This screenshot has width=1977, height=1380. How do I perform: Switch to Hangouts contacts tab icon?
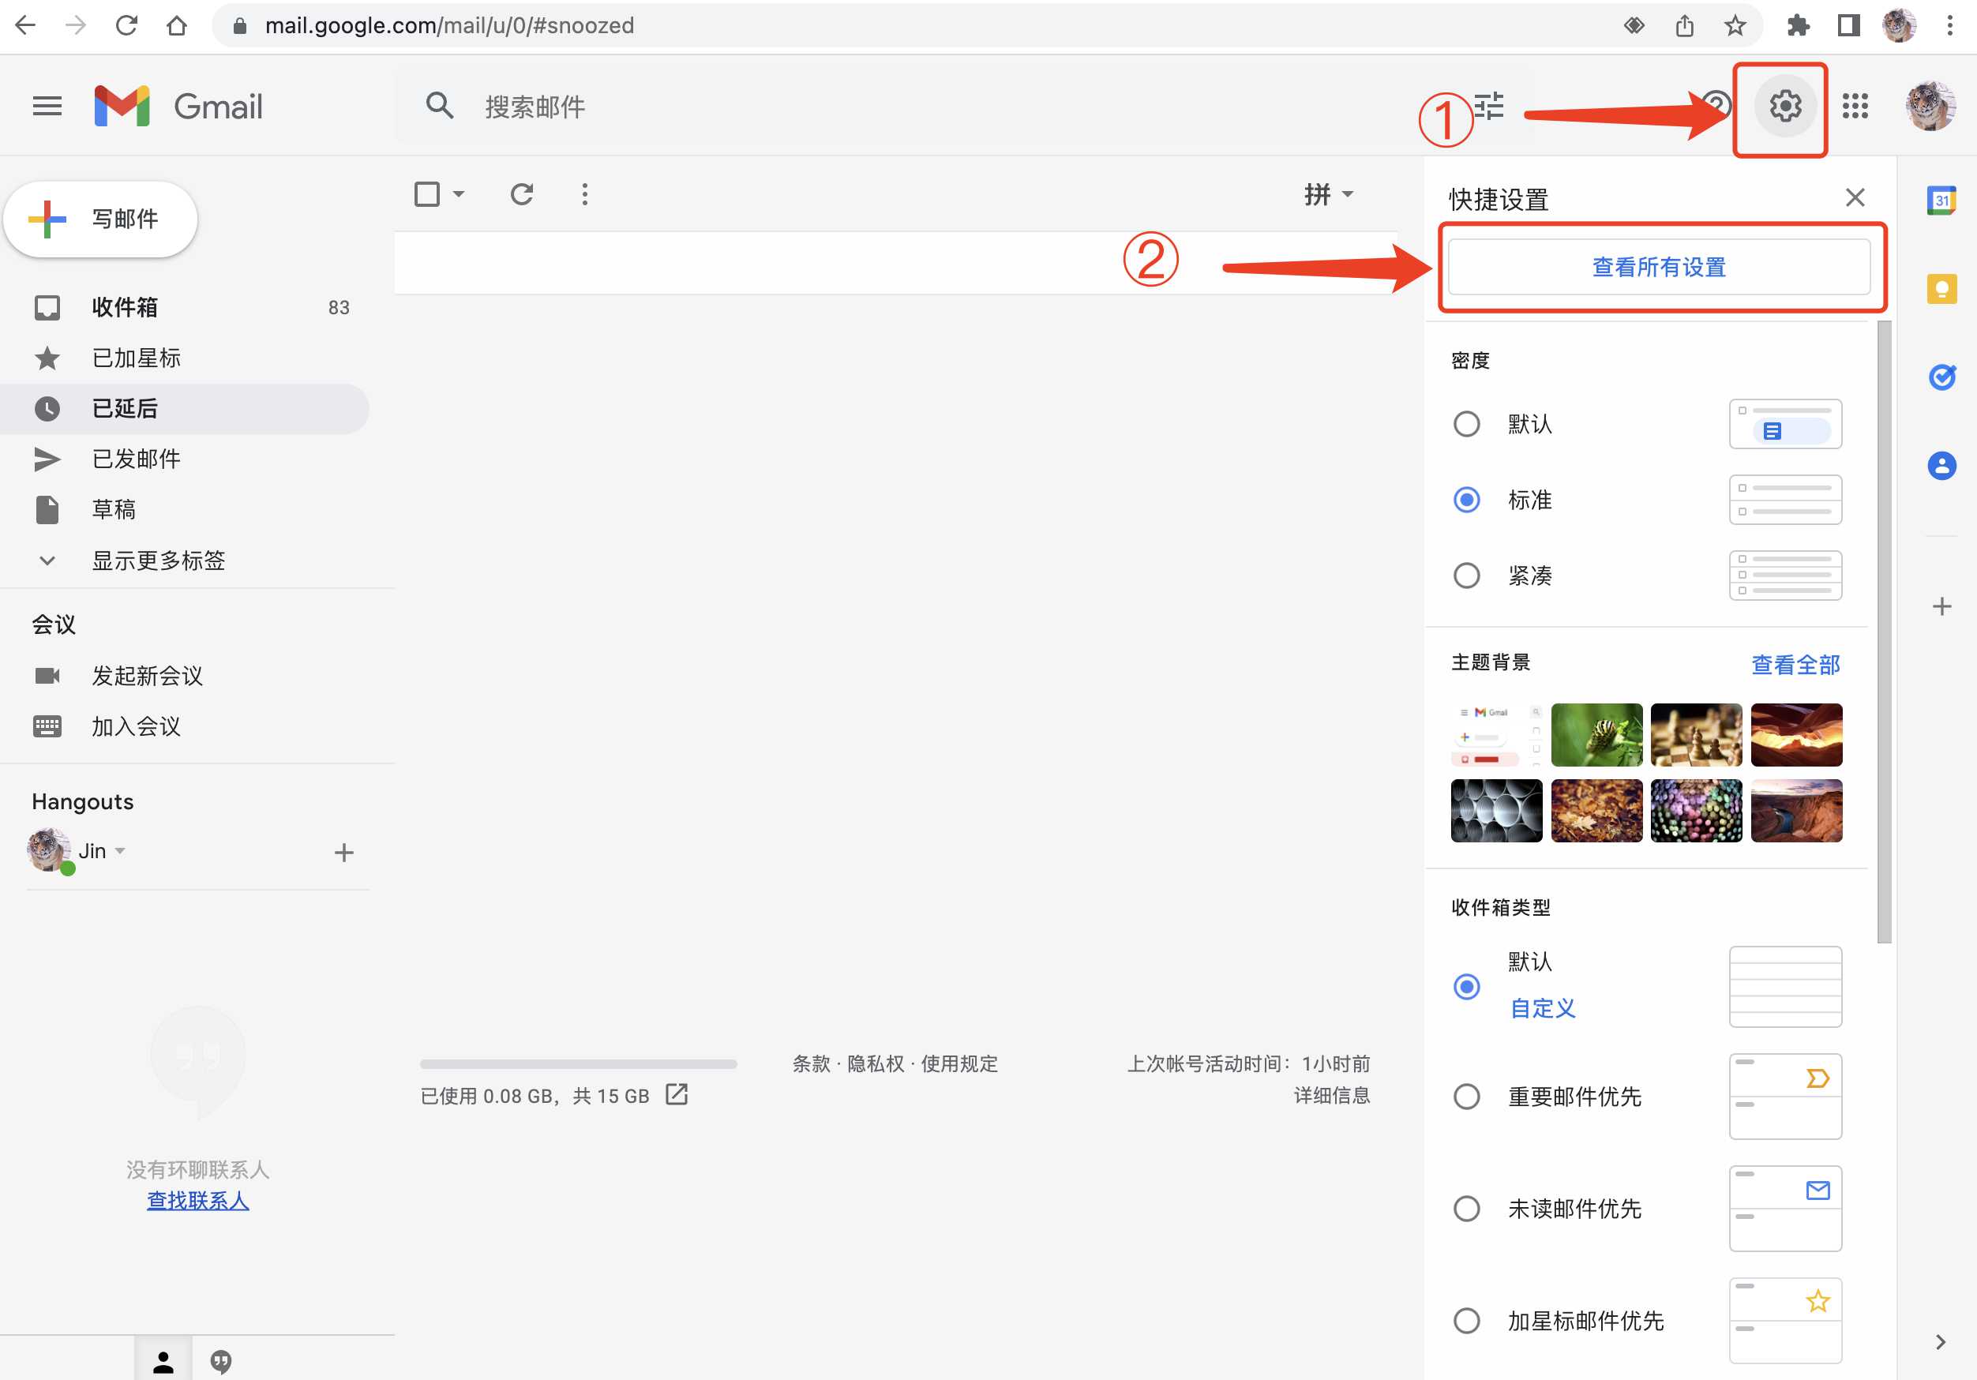(163, 1361)
